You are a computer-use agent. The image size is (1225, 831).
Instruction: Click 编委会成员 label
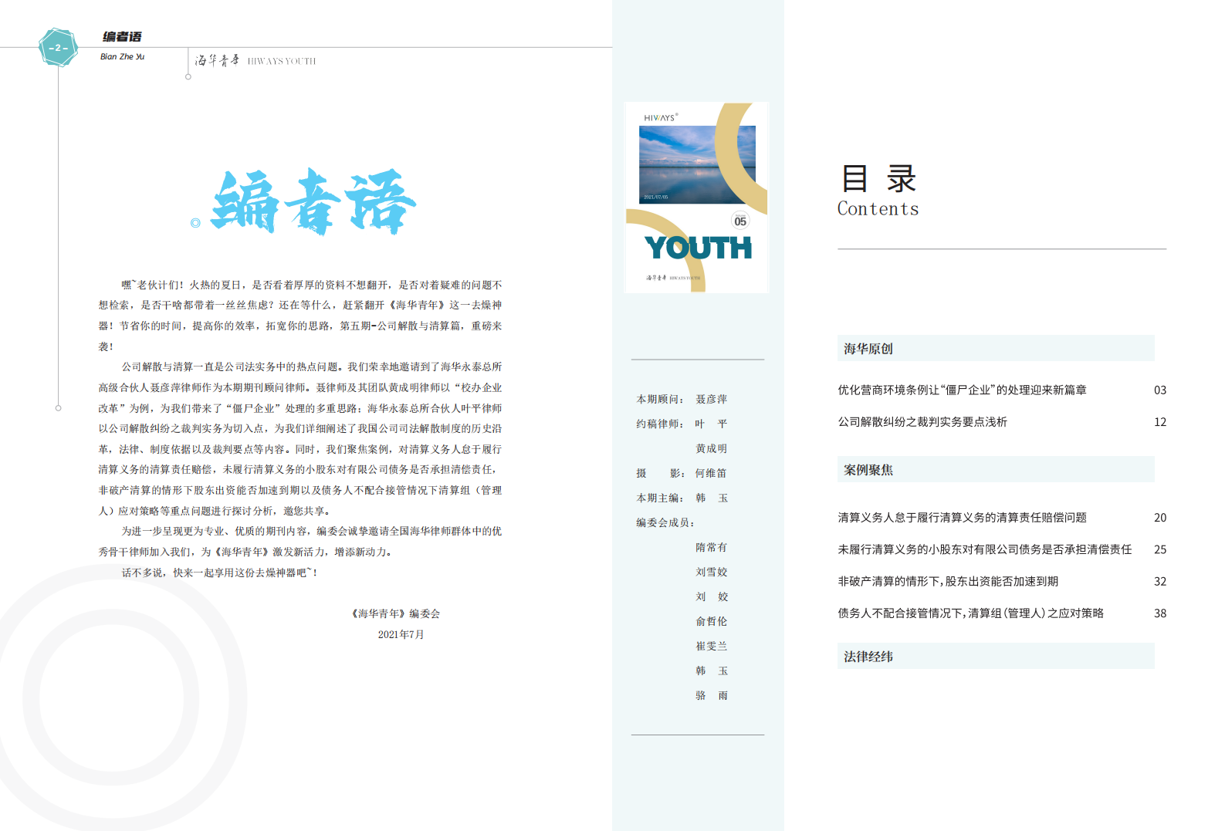[x=665, y=522]
